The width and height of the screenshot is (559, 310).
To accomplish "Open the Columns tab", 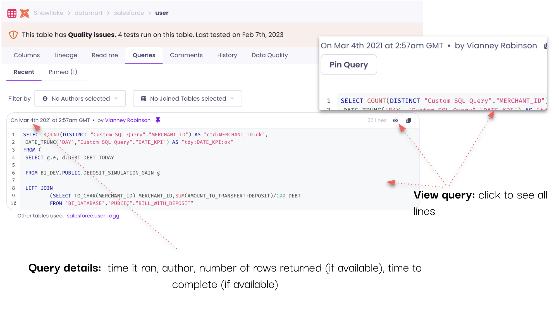I will (x=27, y=55).
